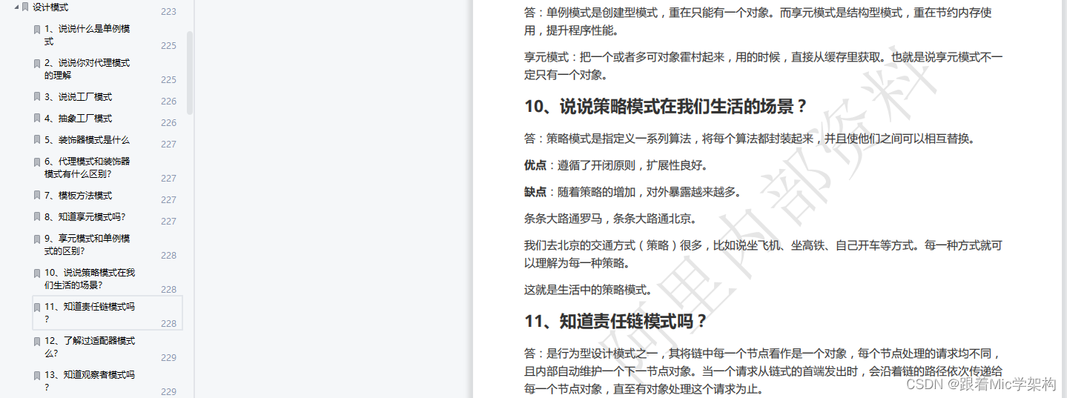The height and width of the screenshot is (398, 1067).
Task: Click the bold label 缺点
Action: [x=535, y=192]
